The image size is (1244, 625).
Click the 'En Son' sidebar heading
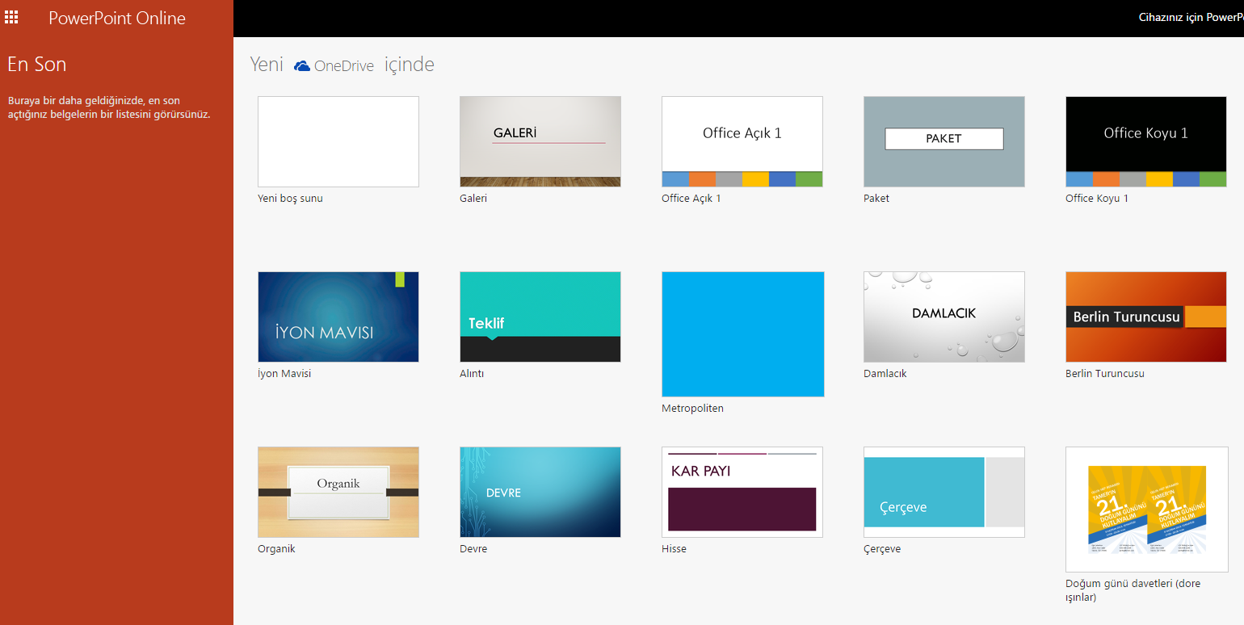pos(37,65)
